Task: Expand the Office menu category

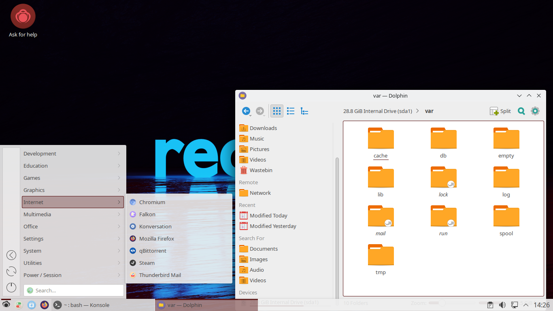Action: tap(73, 226)
